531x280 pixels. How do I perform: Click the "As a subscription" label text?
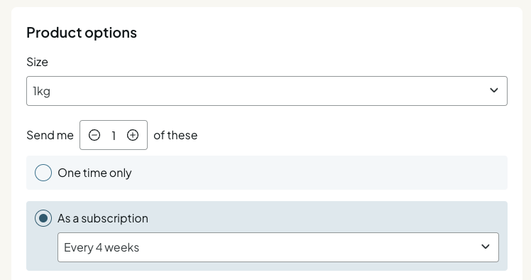click(103, 218)
